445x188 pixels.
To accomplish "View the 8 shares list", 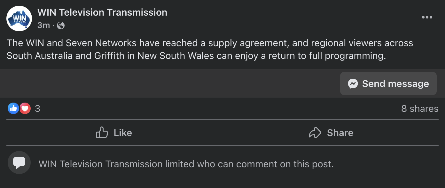I will [420, 109].
